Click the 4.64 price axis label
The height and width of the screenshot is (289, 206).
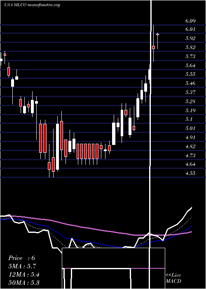[190, 164]
